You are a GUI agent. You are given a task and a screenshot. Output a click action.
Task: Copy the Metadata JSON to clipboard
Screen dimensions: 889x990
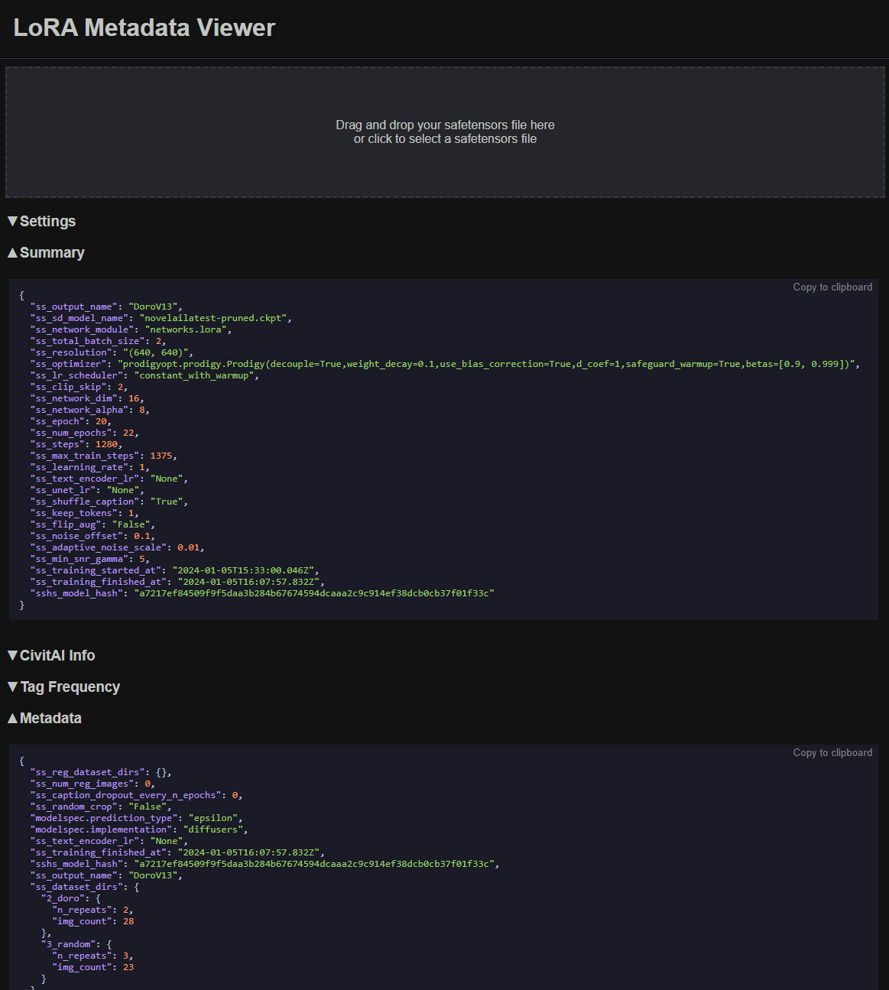832,752
